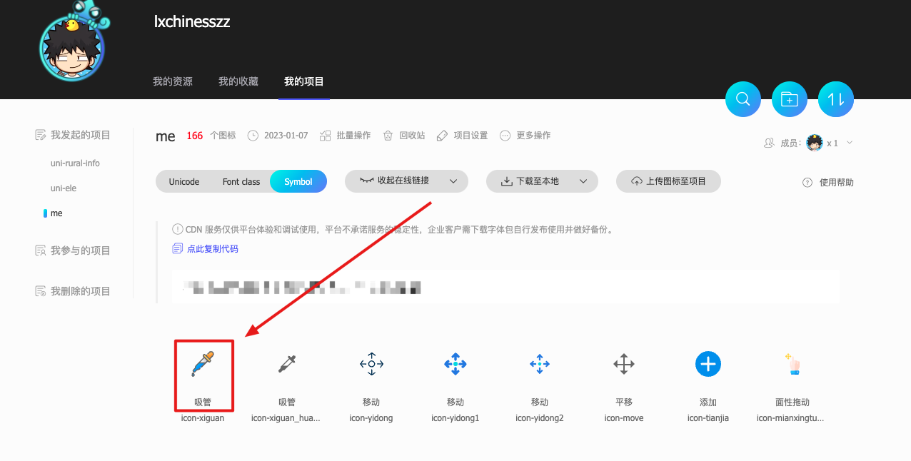Switch to the 我的收藏 tab
Screen dimensions: 911x461
point(238,81)
